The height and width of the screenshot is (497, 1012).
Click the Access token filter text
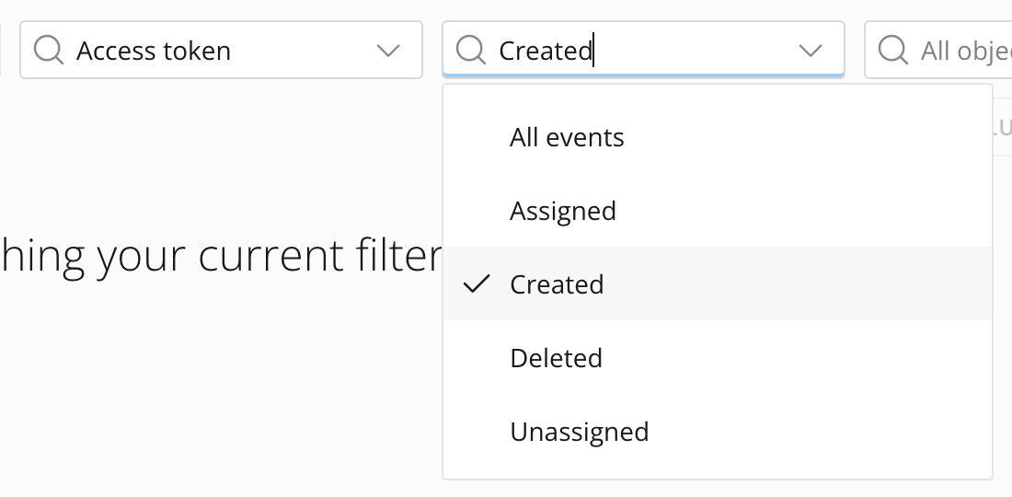154,51
